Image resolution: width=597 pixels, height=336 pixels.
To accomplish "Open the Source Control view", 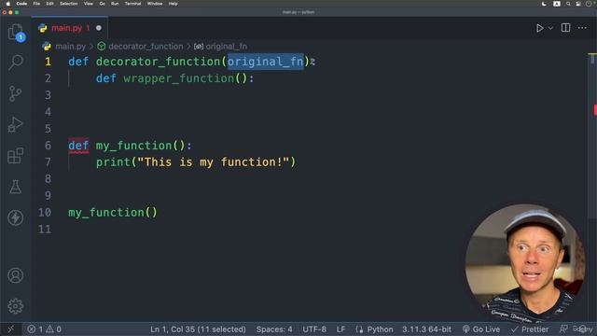I will [x=15, y=93].
